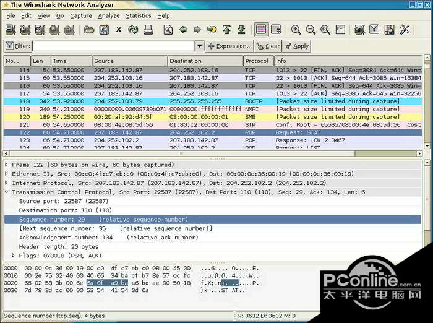Start a new live capture
The height and width of the screenshot is (323, 433).
tap(40, 30)
